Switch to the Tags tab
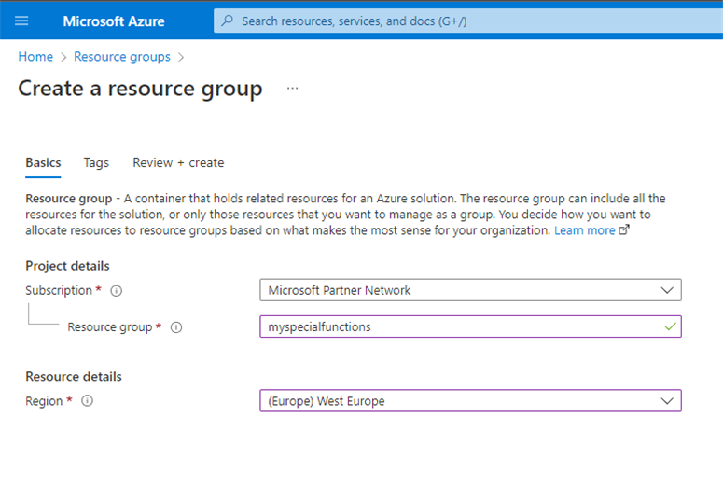 (96, 163)
